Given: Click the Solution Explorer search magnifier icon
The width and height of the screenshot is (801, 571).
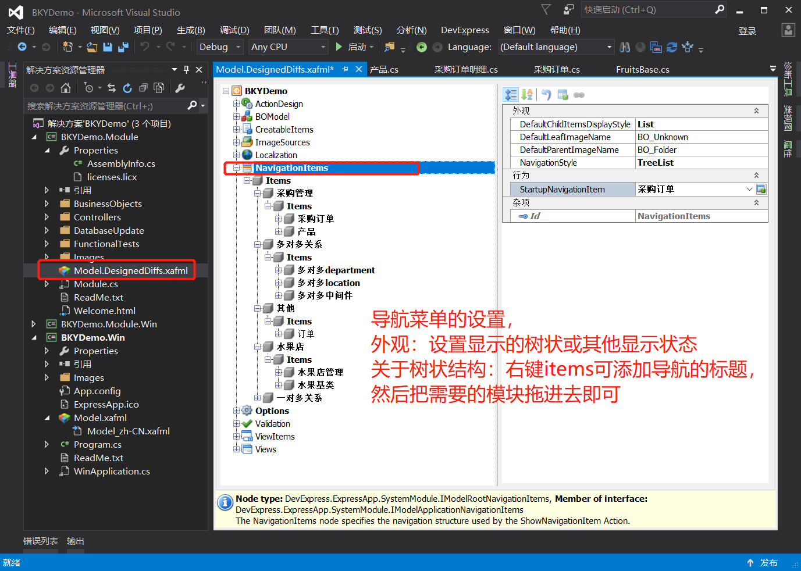Looking at the screenshot, I should pos(192,106).
